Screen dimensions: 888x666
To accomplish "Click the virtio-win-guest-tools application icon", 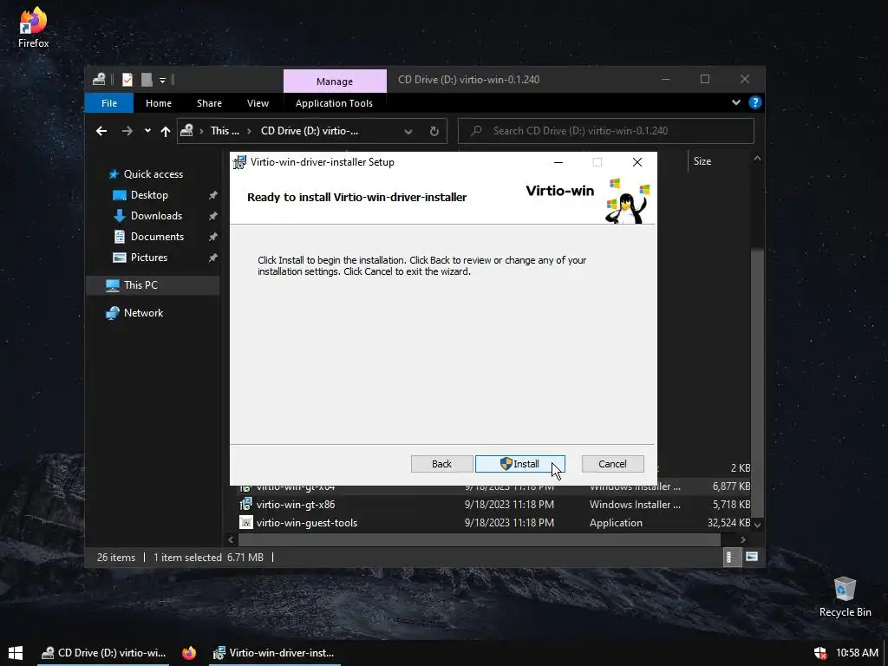I will pos(245,523).
